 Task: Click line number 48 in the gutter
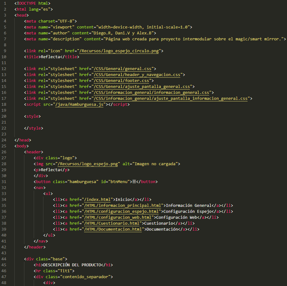[x=4, y=283]
